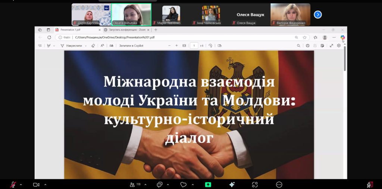This screenshot has height=189, width=382.
Task: Click the PDF vertical scrollbar thumb
Action: click(345, 58)
